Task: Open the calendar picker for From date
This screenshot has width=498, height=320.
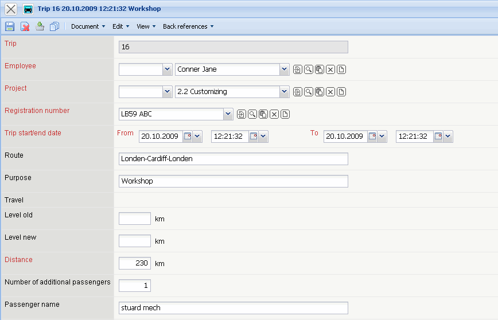Action: point(188,136)
